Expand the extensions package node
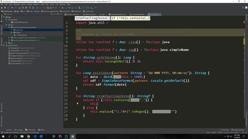Screen dimensions: 248x139 coord(12,30)
